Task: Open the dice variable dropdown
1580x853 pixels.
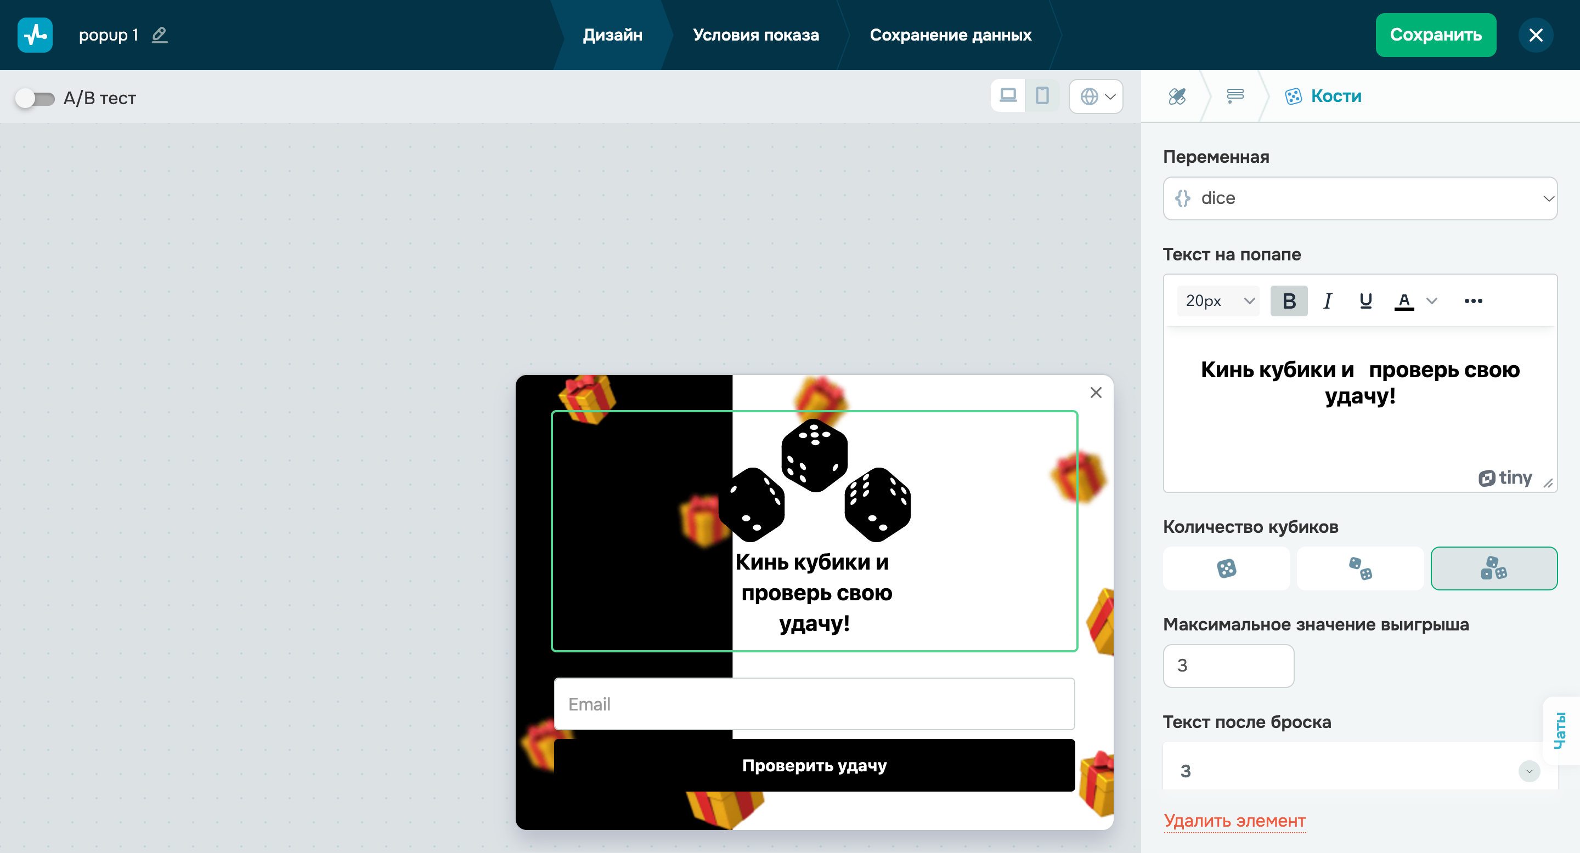Action: coord(1359,198)
